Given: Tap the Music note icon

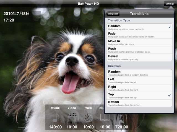Looking at the screenshot, I should click(x=56, y=117).
